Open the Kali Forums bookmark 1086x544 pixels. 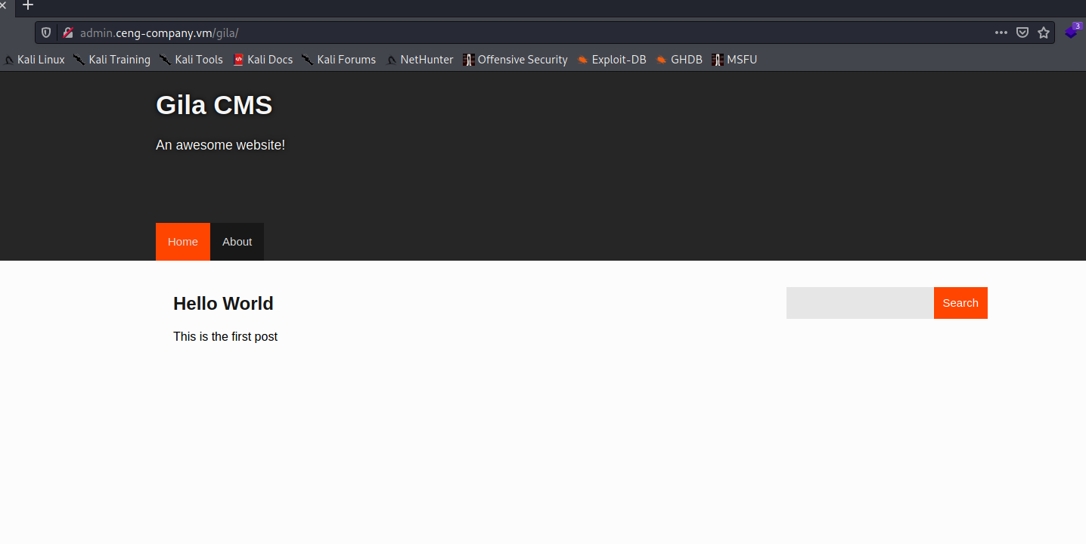(x=339, y=60)
